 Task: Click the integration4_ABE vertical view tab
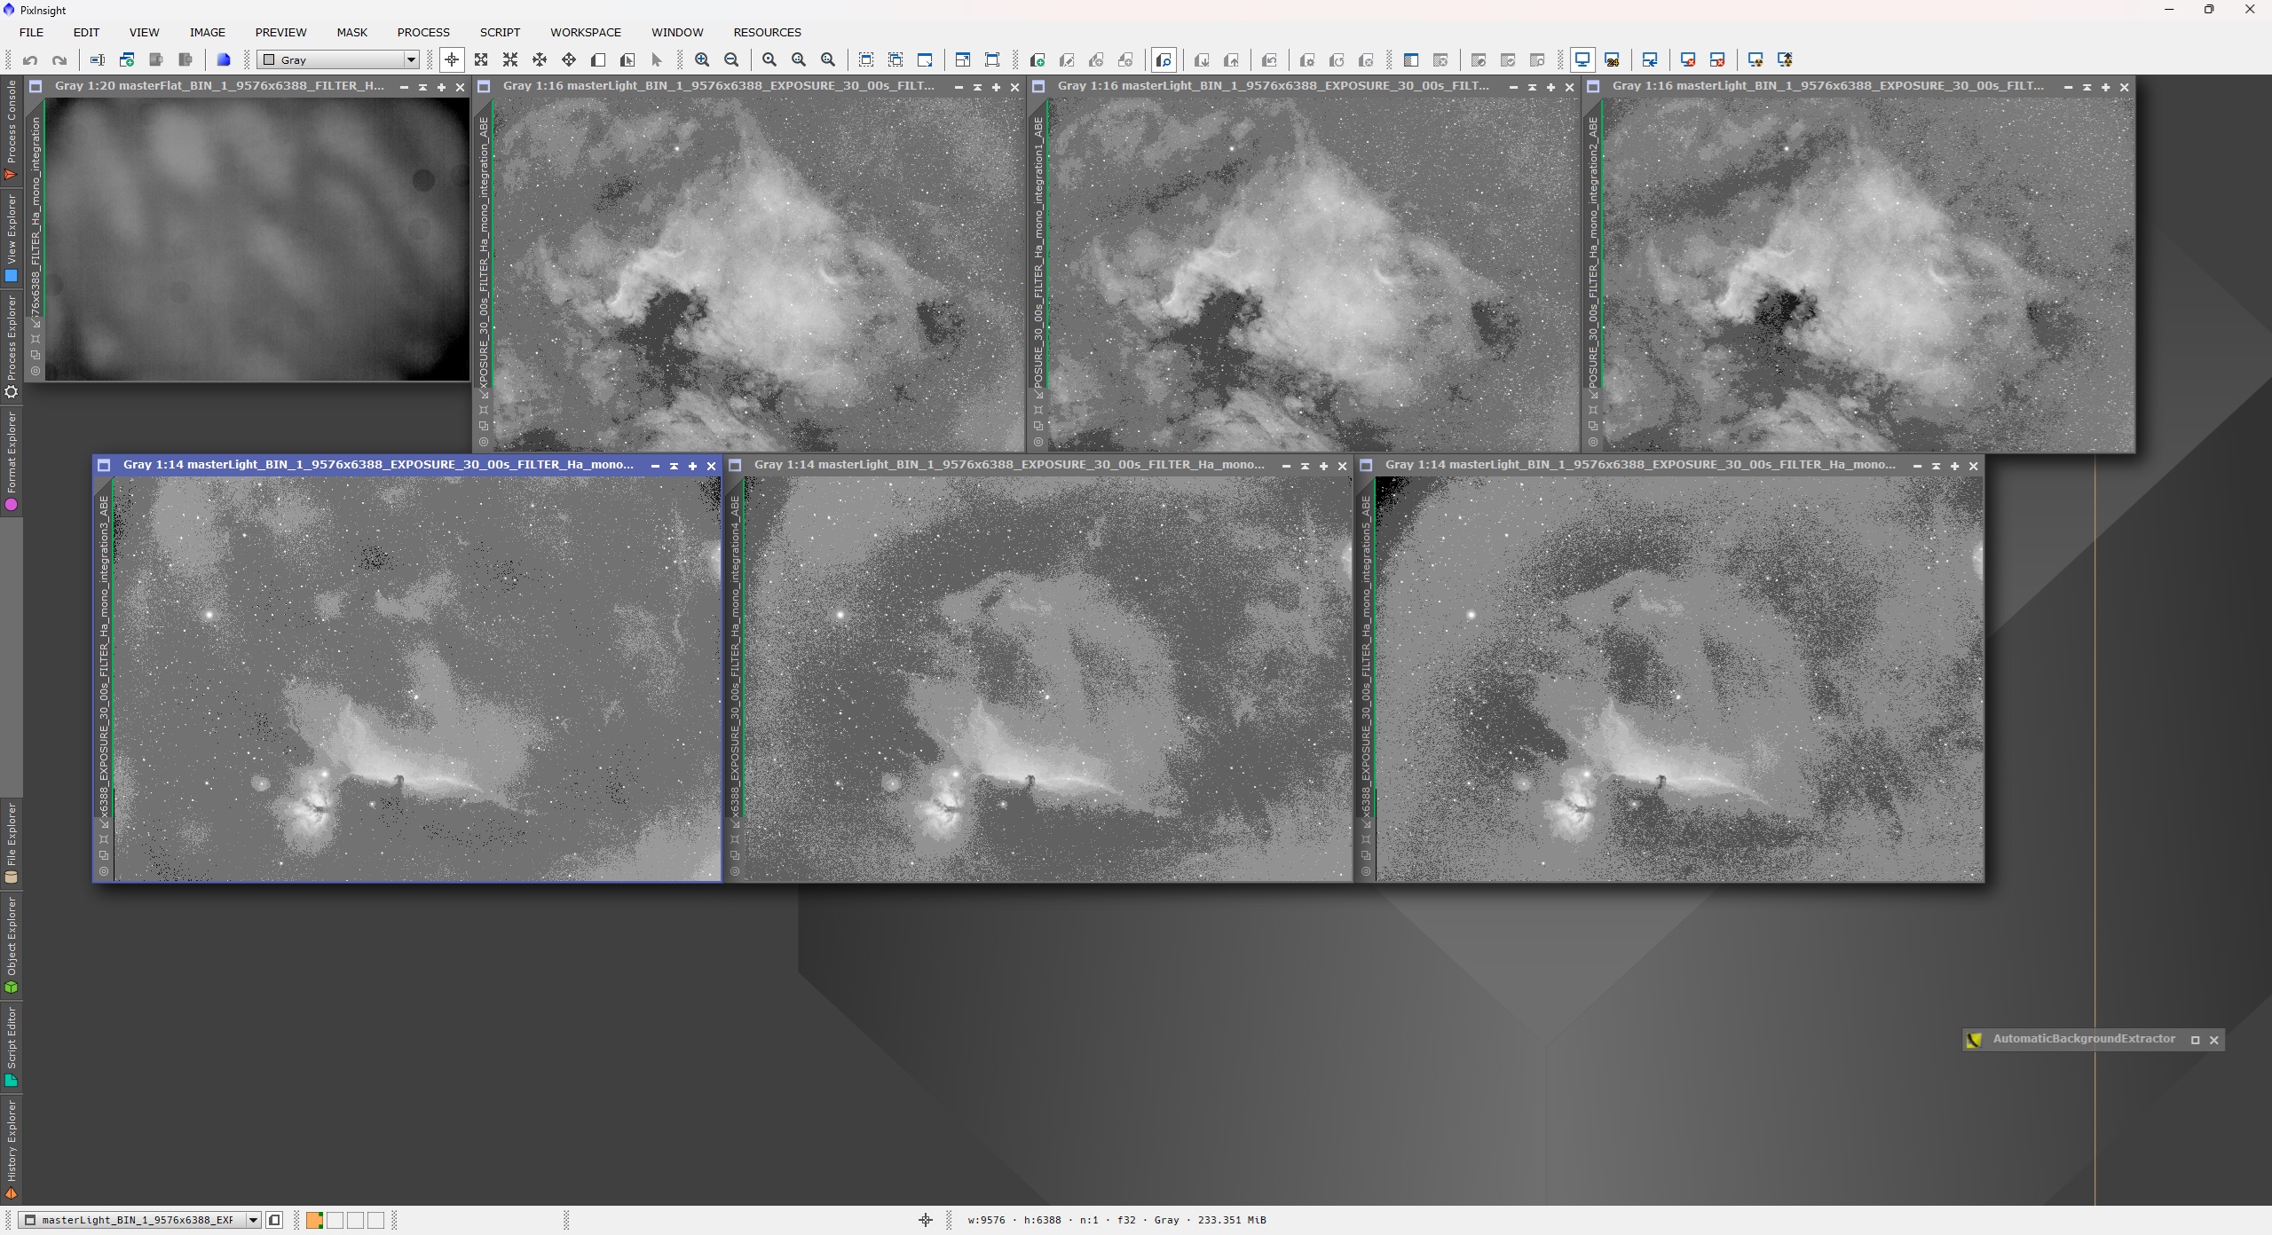tap(735, 657)
